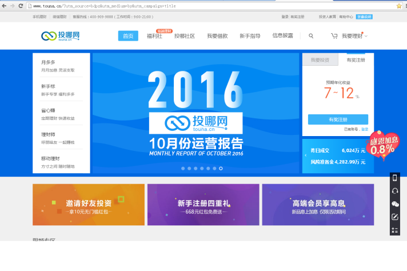Open the 2016 10月份运营报告 banner
407x271 pixels.
[195, 113]
